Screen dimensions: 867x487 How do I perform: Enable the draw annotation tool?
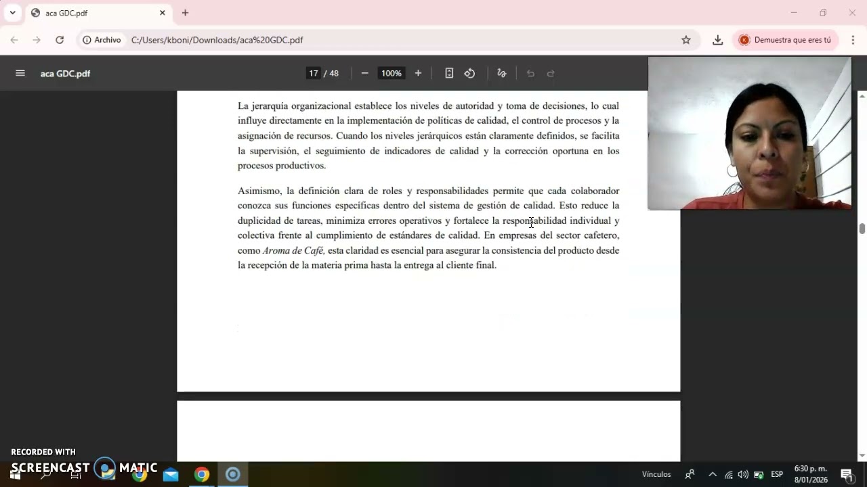click(x=502, y=73)
